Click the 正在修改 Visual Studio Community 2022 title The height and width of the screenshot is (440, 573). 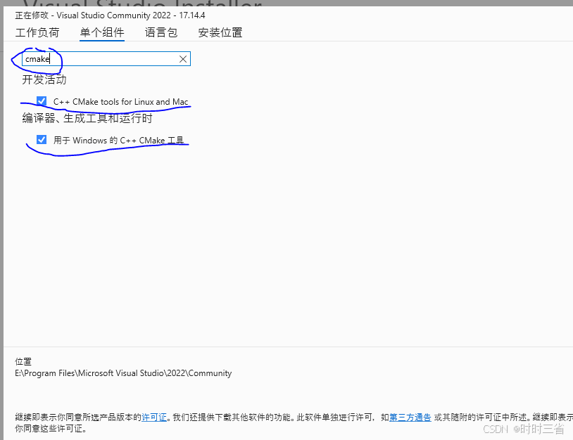tap(110, 15)
